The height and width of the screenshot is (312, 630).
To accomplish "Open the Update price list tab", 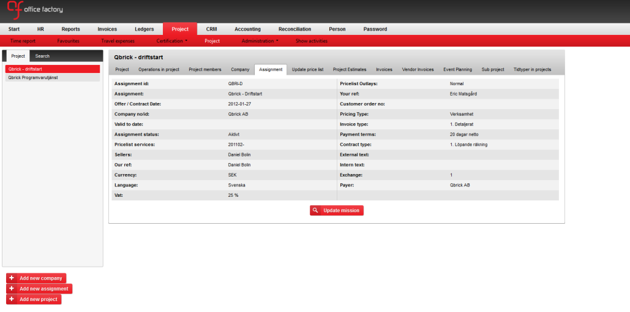I will [308, 69].
